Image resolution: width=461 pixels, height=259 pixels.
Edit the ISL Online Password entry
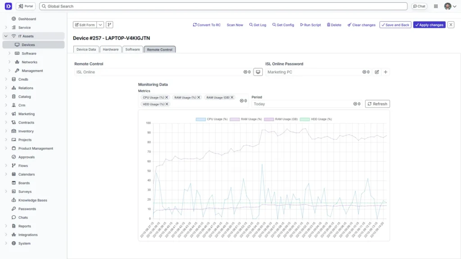(376, 72)
